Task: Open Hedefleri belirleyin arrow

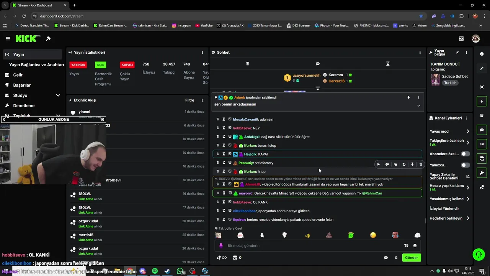Action: click(468, 218)
